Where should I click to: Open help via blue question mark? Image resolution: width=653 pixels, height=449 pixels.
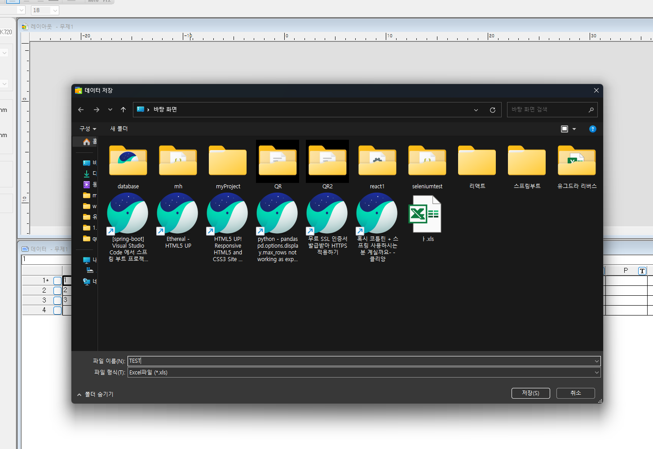[592, 129]
